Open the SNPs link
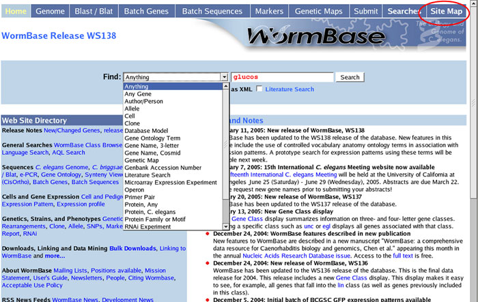The image size is (478, 302). click(x=94, y=226)
